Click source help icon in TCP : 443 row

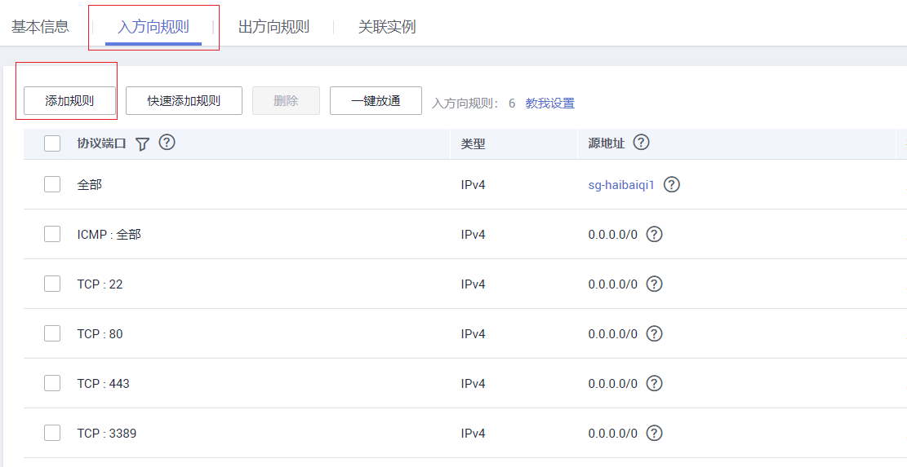coord(654,383)
